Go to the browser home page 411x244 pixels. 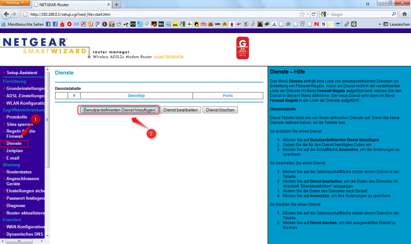tap(404, 14)
